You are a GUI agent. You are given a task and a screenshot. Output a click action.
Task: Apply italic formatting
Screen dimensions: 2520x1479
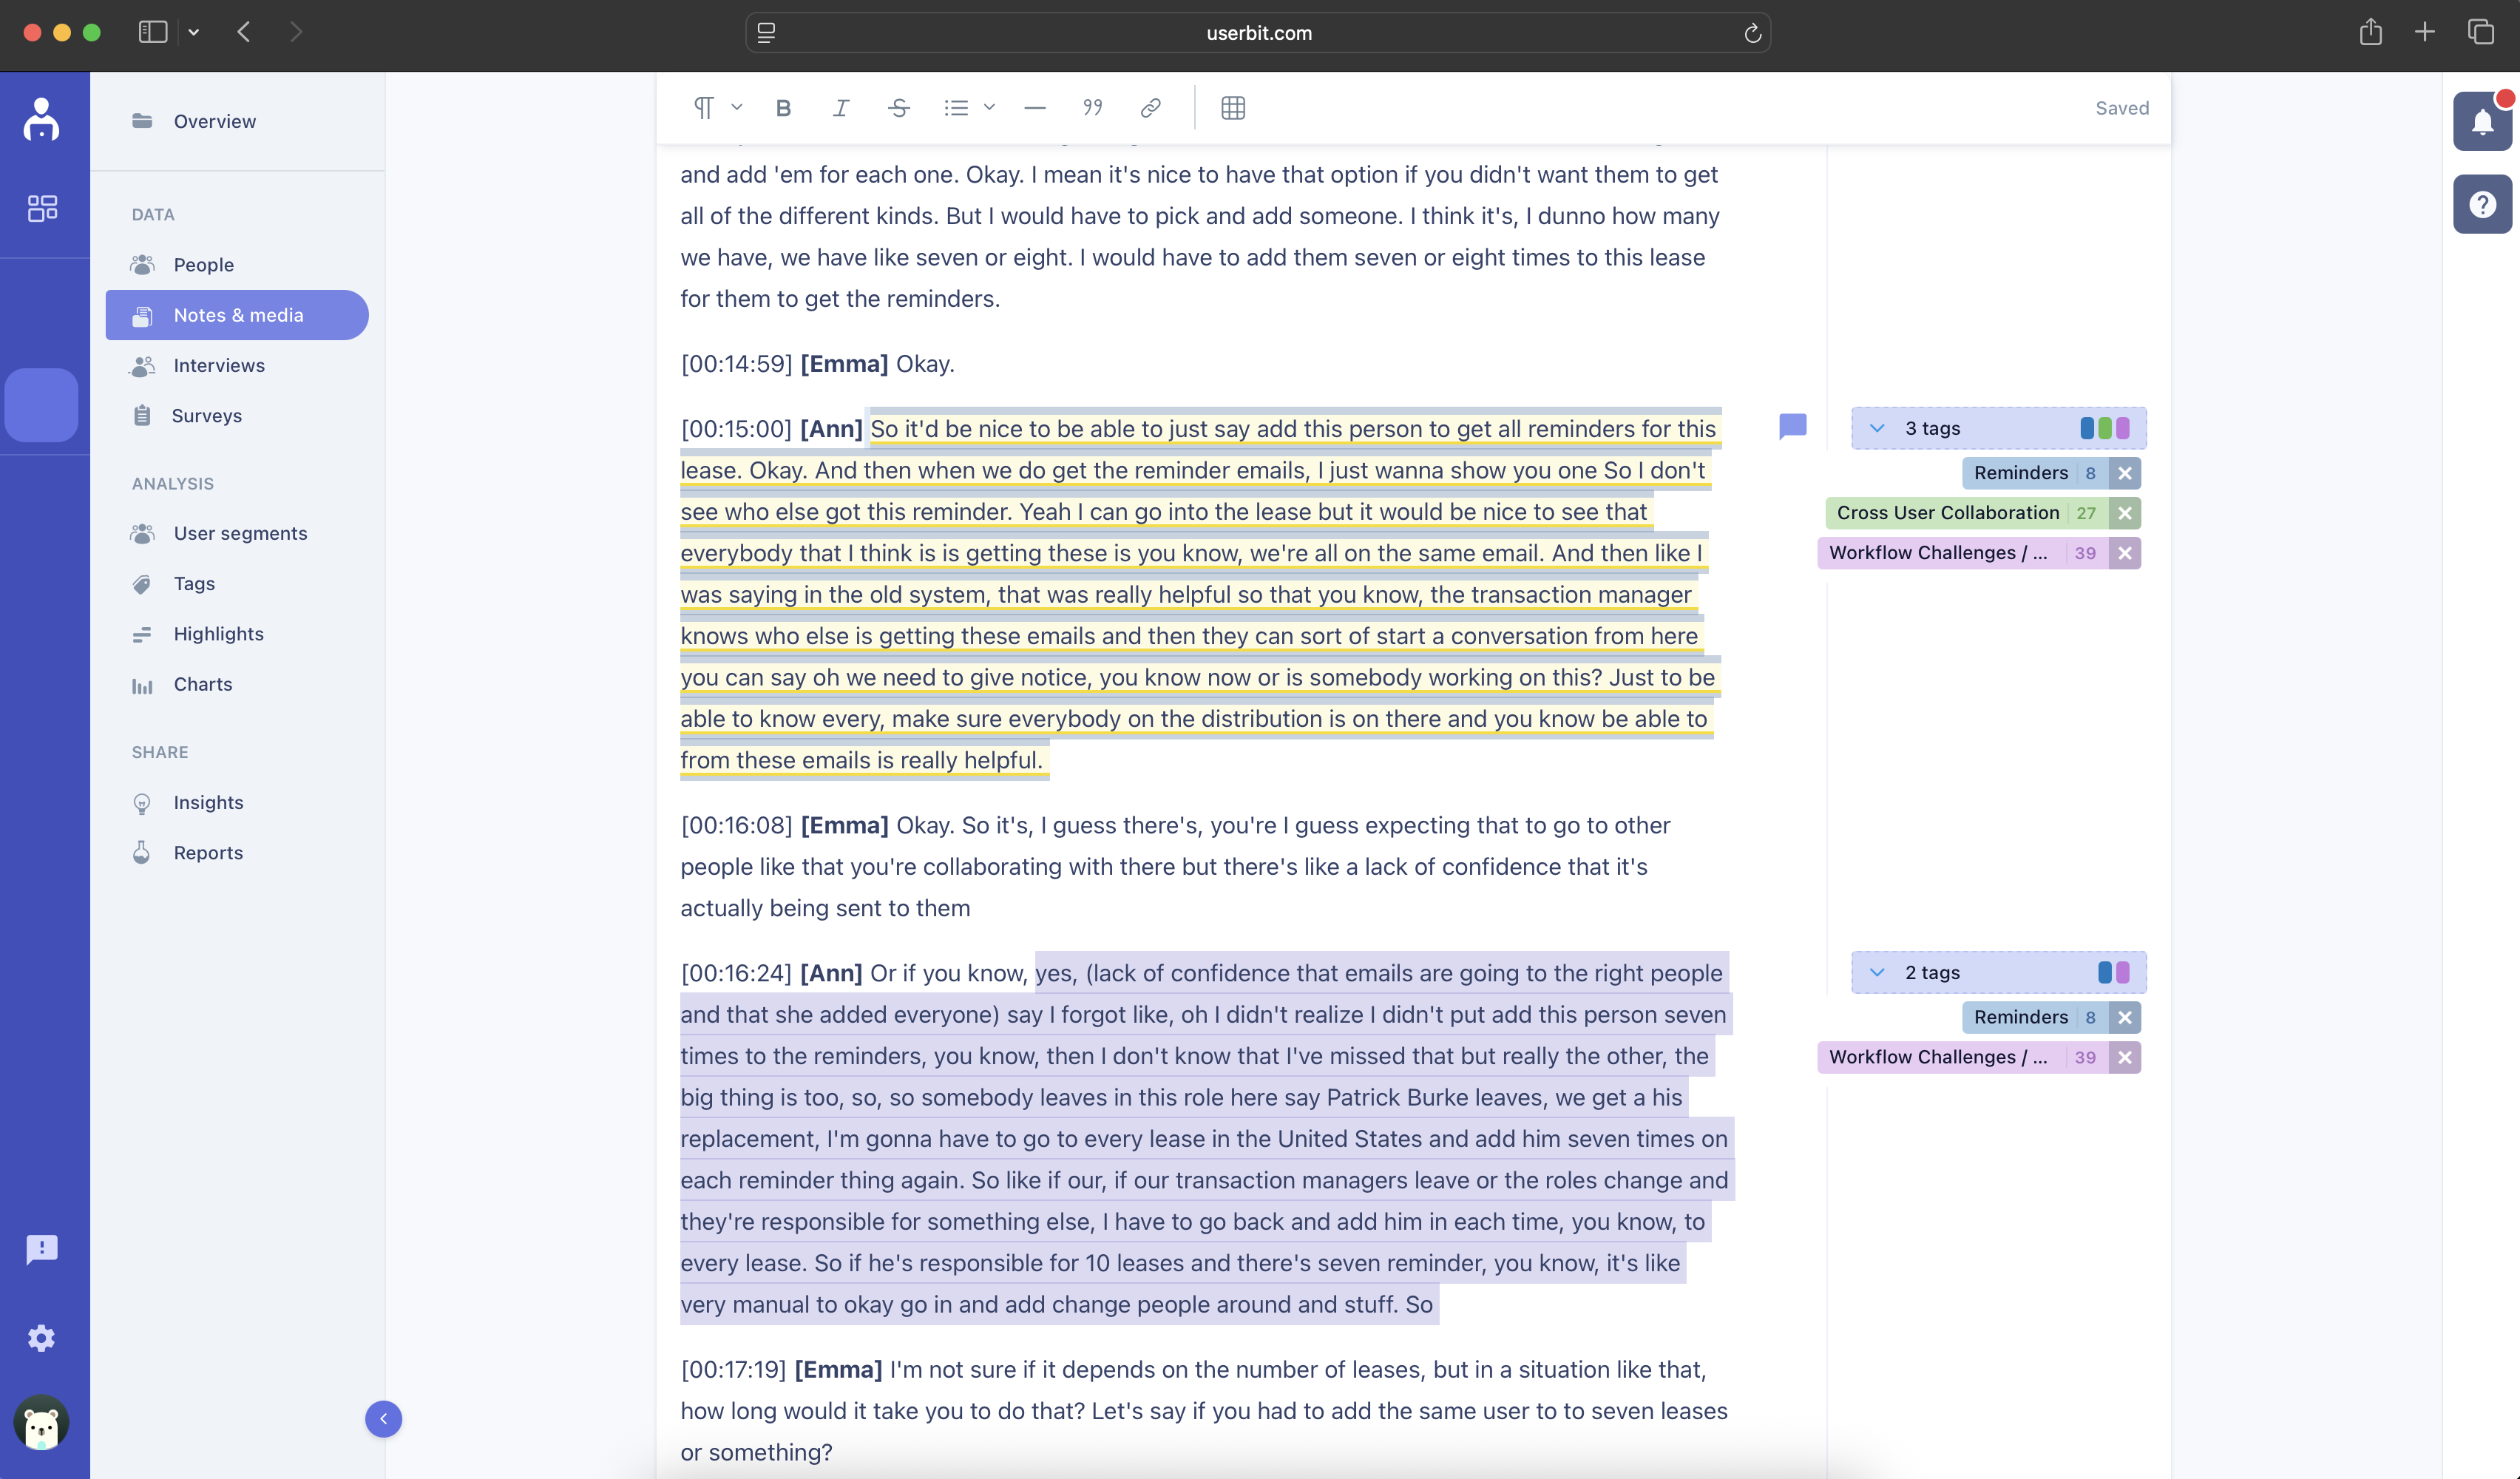[x=841, y=108]
